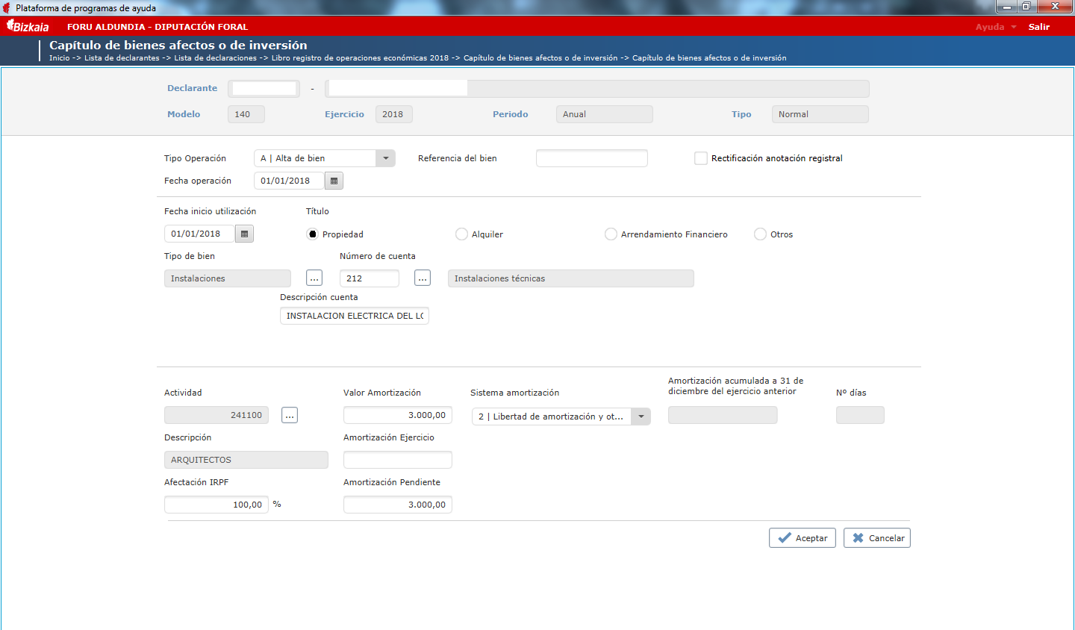Select the Otros title option

pyautogui.click(x=760, y=234)
